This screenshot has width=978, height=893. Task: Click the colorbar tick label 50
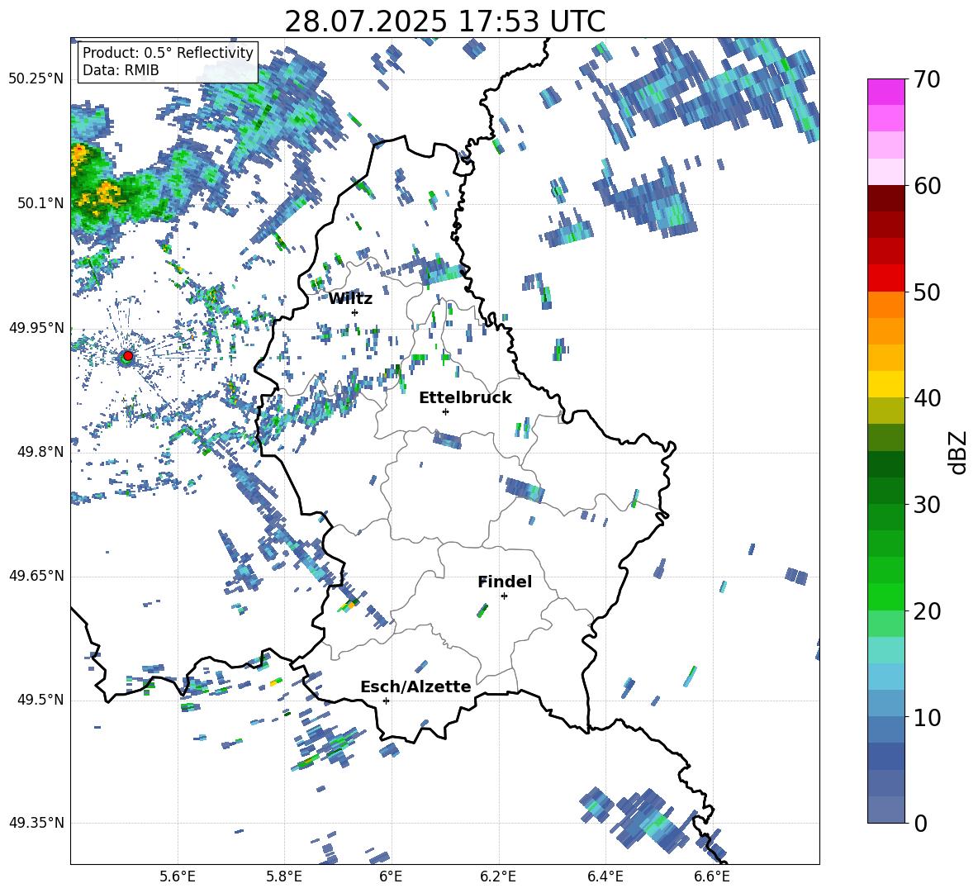coord(927,292)
